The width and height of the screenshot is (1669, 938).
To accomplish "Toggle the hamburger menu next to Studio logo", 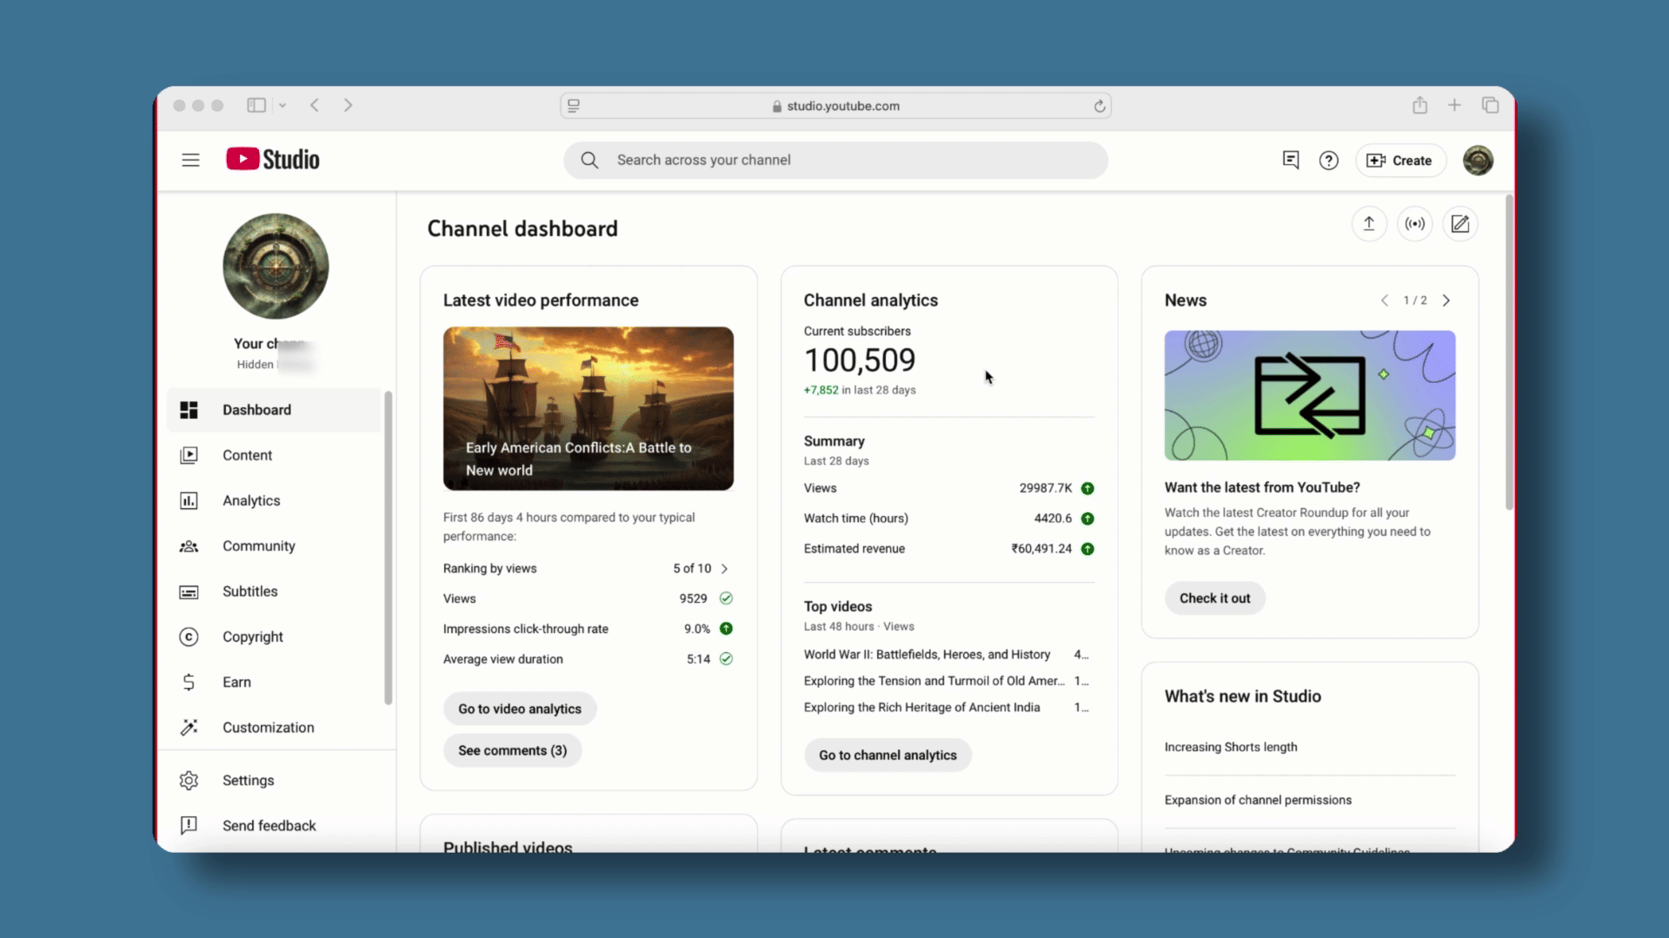I will click(x=190, y=160).
